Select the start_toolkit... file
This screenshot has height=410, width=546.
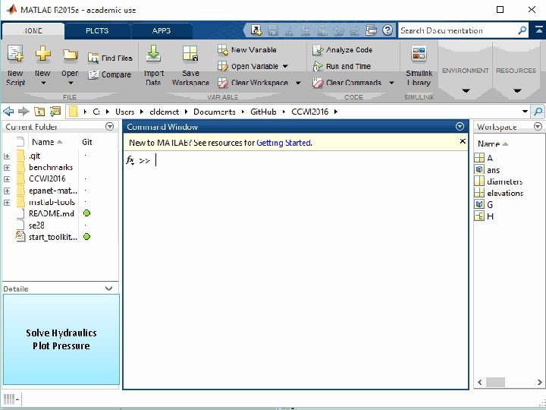coord(53,237)
